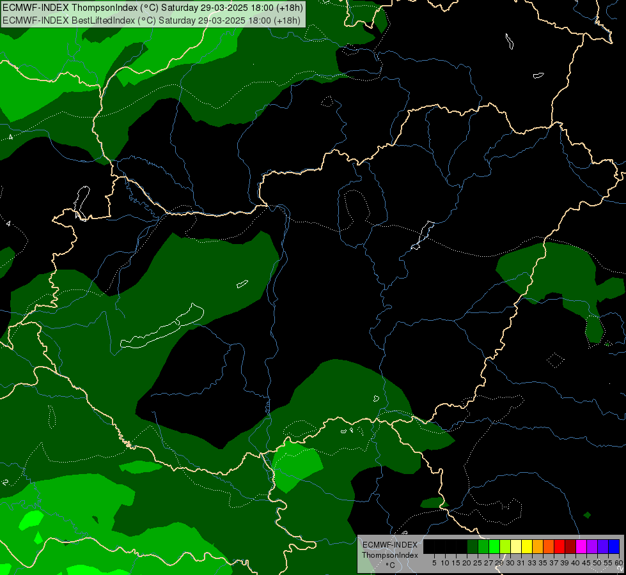Select the dark red 39–40 legend swatch

pyautogui.click(x=570, y=546)
